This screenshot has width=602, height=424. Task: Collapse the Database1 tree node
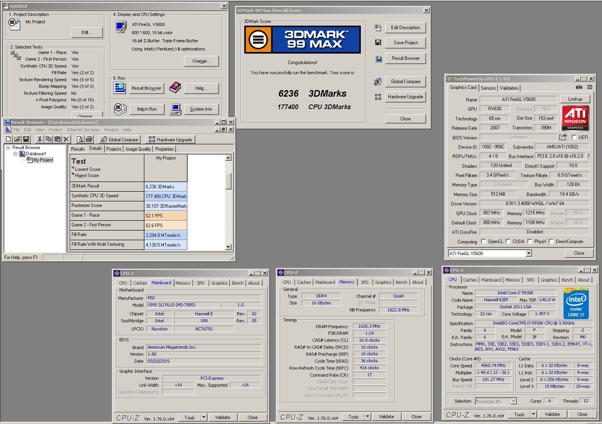(15, 154)
